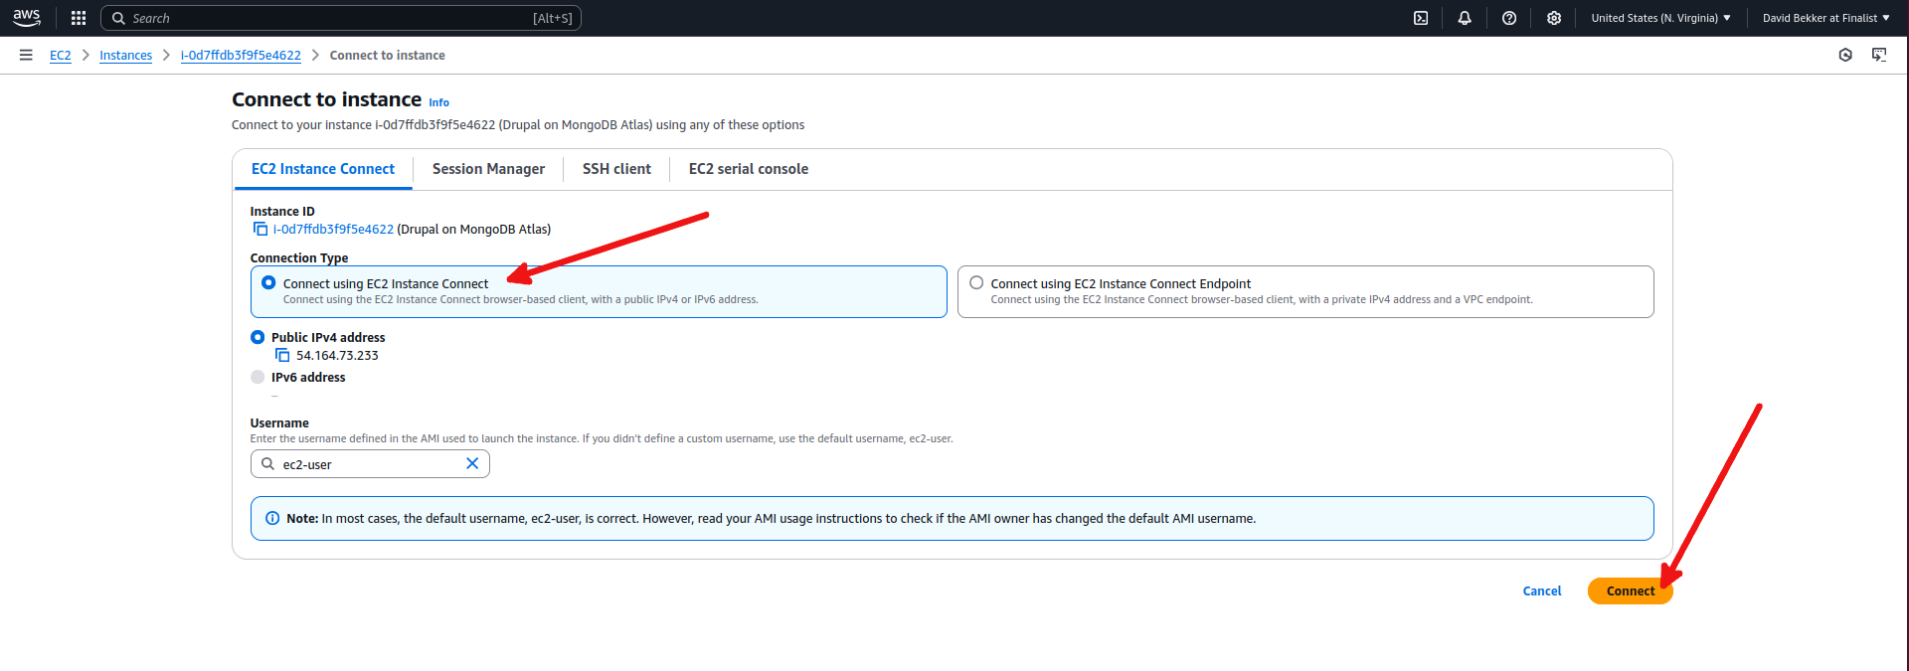Open the instance ID link under Instance ID

[x=333, y=229]
